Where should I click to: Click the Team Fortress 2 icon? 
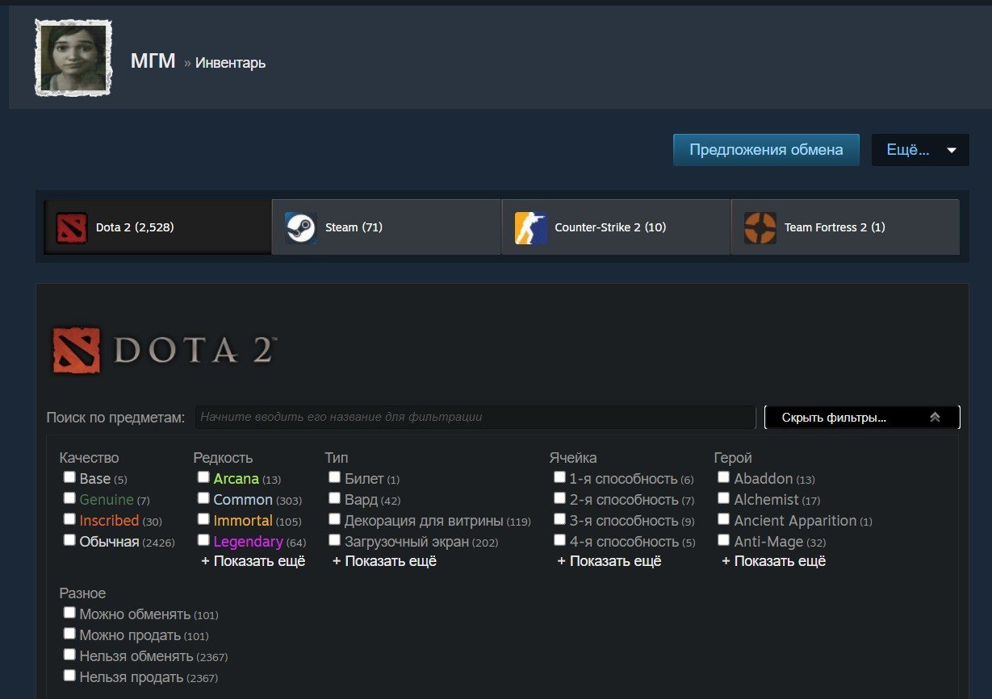click(760, 227)
